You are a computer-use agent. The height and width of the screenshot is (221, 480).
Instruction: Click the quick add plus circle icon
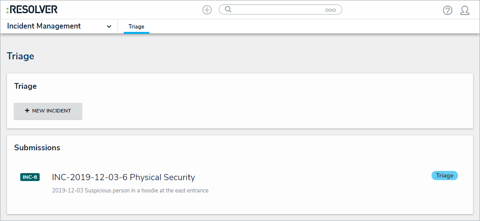tap(207, 10)
